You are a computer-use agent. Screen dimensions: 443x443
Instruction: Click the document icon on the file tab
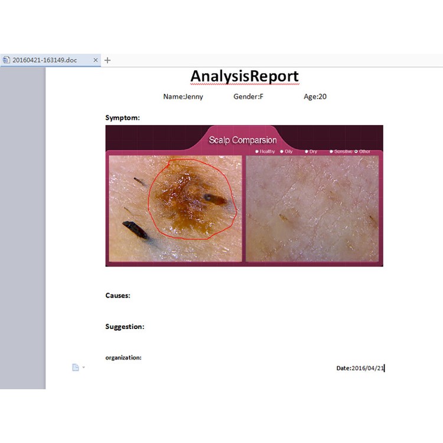coord(6,60)
